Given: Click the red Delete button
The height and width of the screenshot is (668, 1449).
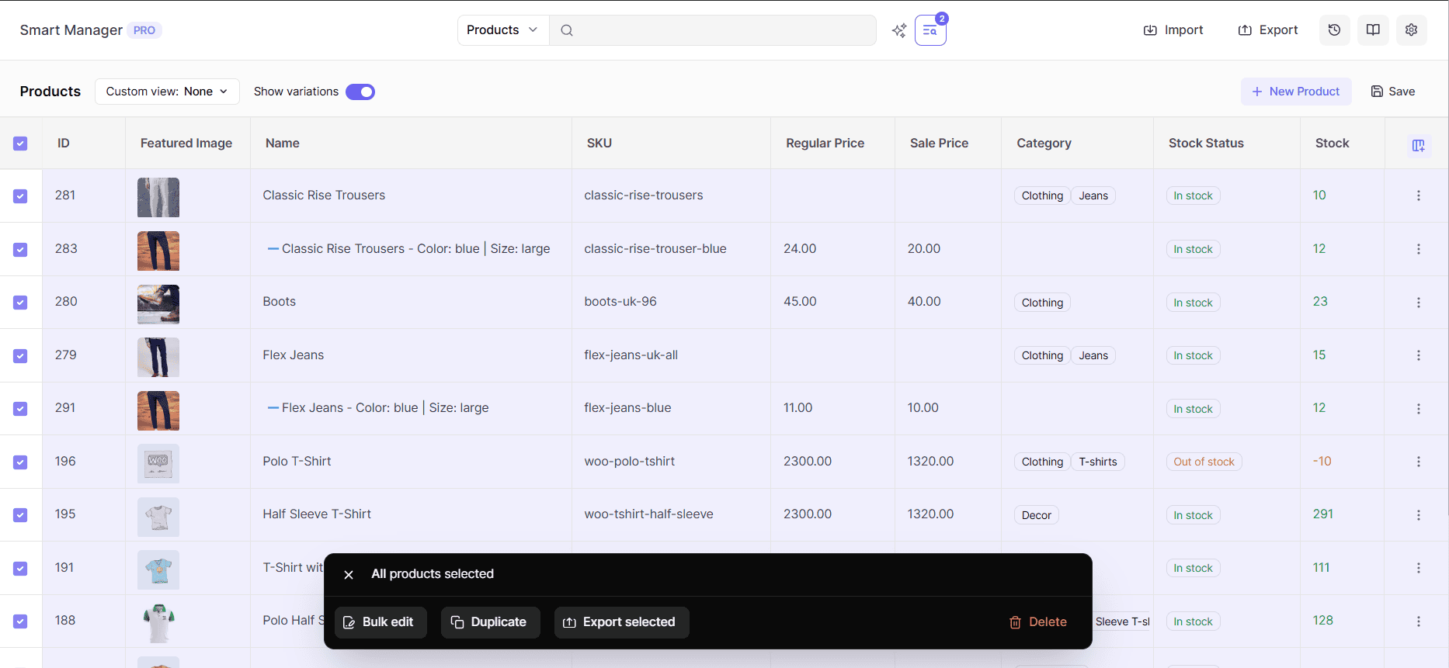Looking at the screenshot, I should tap(1038, 622).
